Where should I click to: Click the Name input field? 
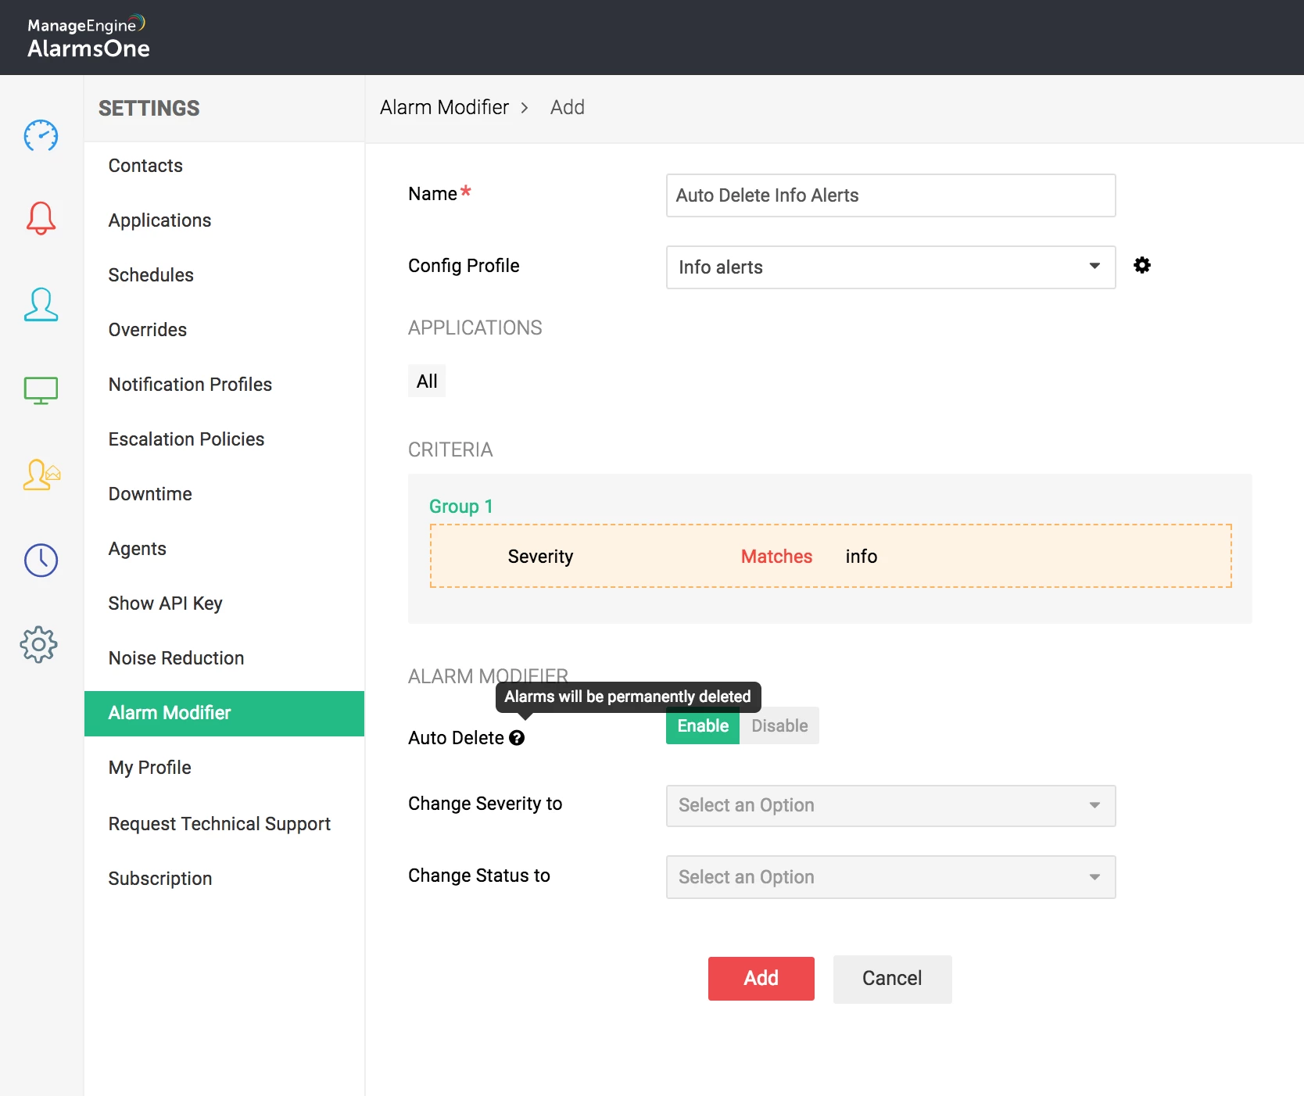click(x=890, y=195)
